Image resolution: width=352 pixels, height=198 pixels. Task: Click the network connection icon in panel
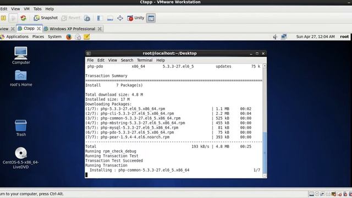(284, 37)
